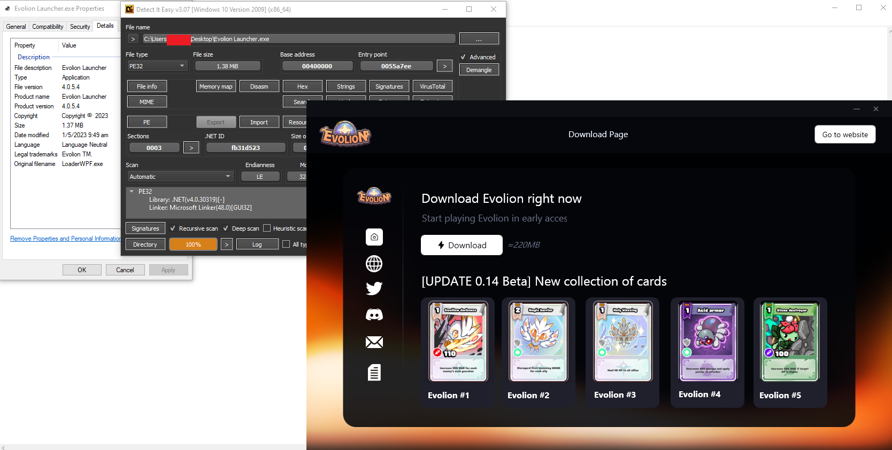Toggle the Advanced checkbox

click(463, 57)
